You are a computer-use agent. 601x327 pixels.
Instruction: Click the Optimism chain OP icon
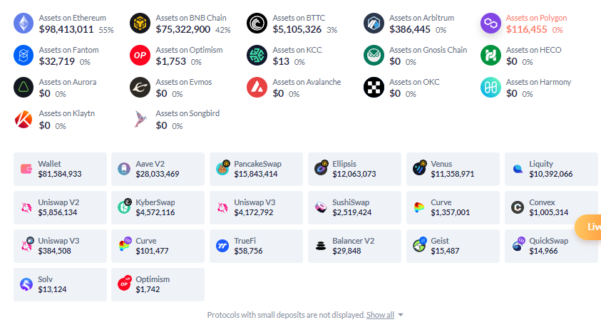140,55
